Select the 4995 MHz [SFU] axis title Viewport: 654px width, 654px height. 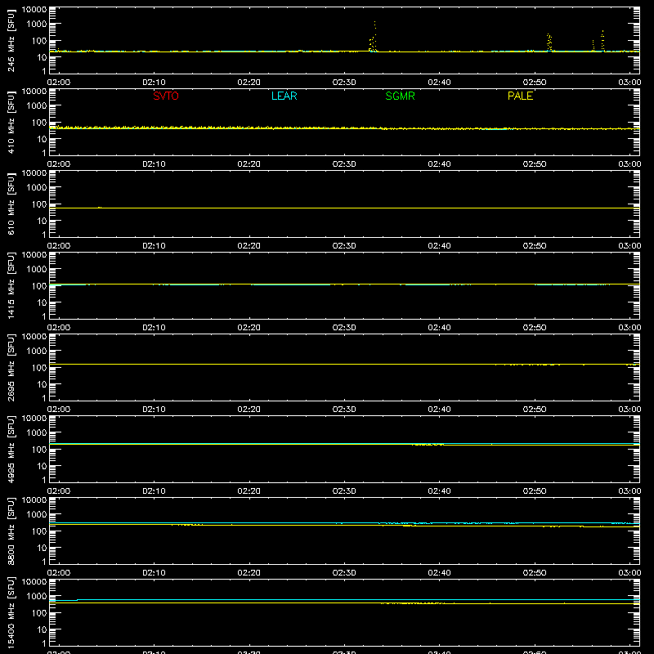click(x=11, y=449)
